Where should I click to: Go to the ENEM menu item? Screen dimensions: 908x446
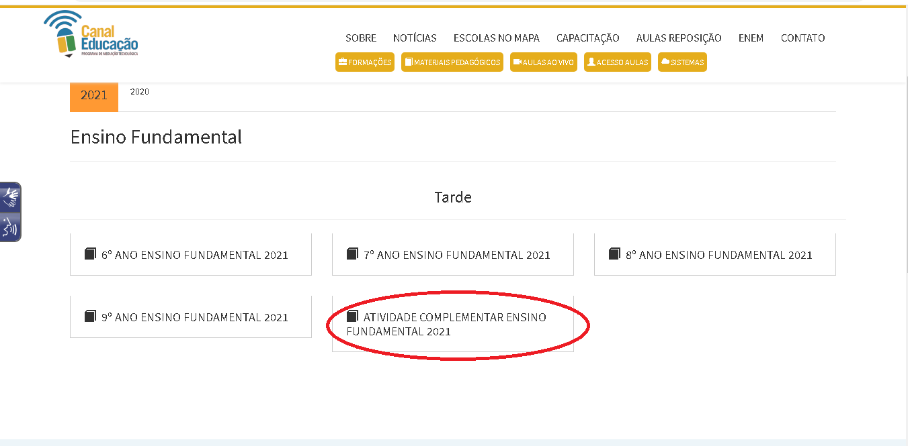pyautogui.click(x=751, y=38)
